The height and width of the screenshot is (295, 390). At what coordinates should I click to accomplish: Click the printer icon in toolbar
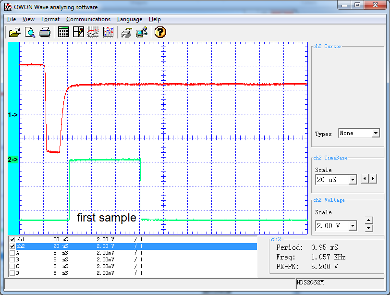(x=45, y=32)
